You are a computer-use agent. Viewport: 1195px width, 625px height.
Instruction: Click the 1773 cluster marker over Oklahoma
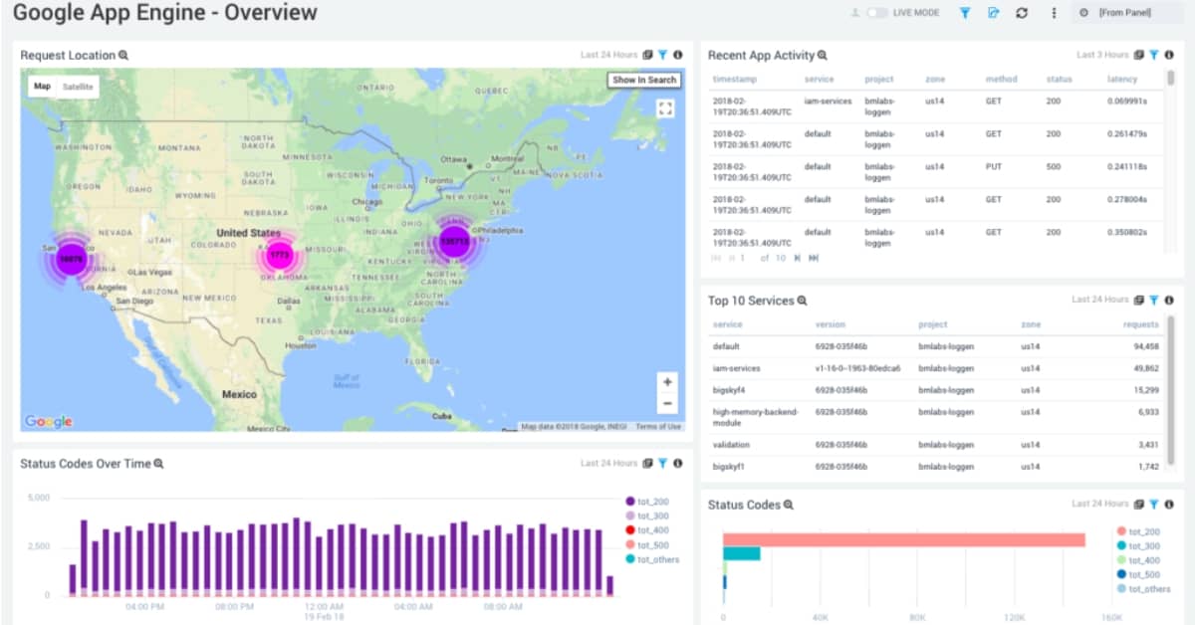coord(280,256)
